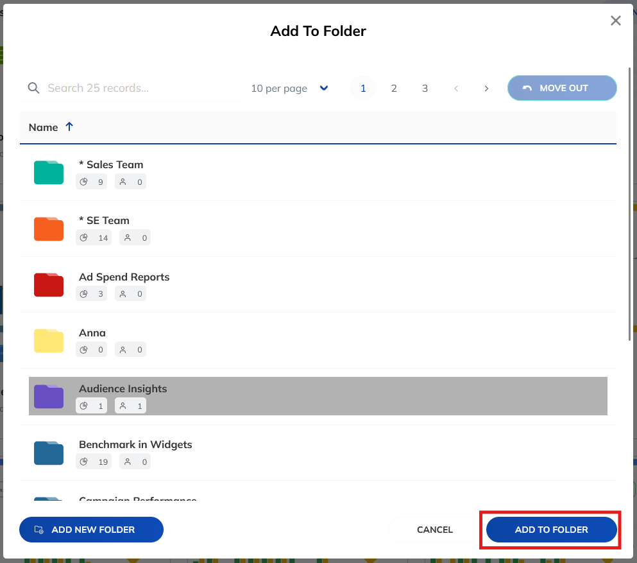This screenshot has height=563, width=637.
Task: Select the Anna folder name
Action: coord(92,333)
